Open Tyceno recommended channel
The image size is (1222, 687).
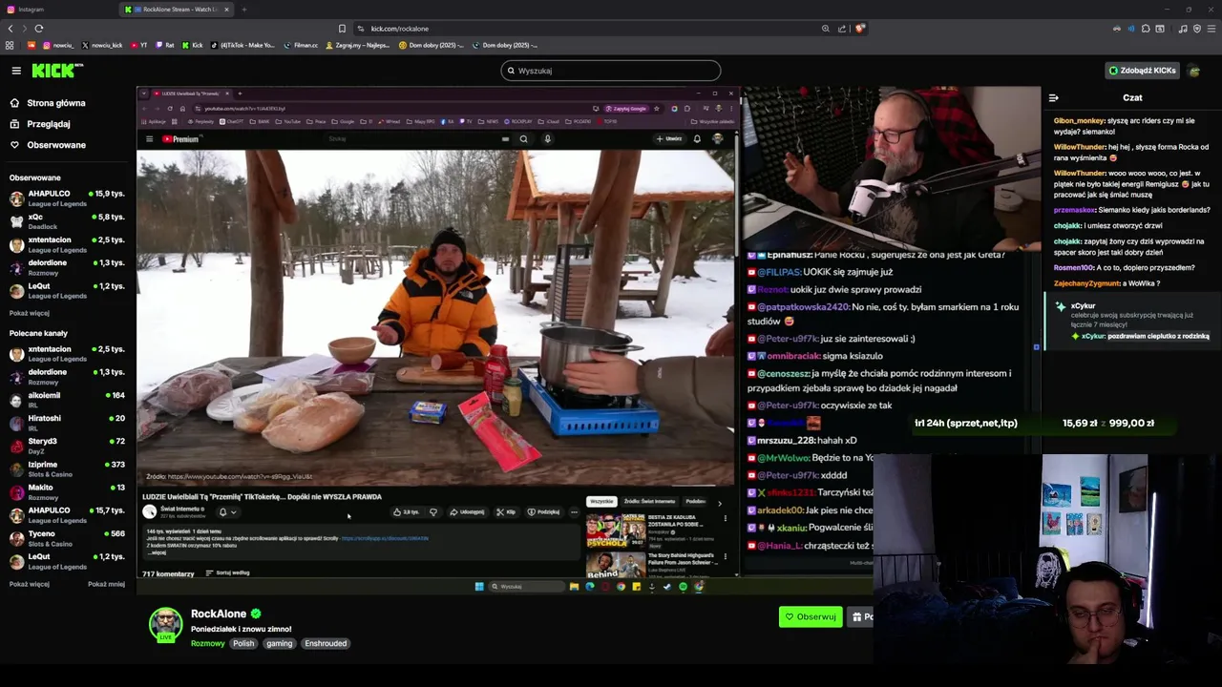tap(67, 538)
